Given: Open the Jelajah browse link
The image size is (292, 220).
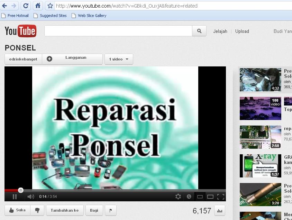Looking at the screenshot, I should pyautogui.click(x=220, y=31).
